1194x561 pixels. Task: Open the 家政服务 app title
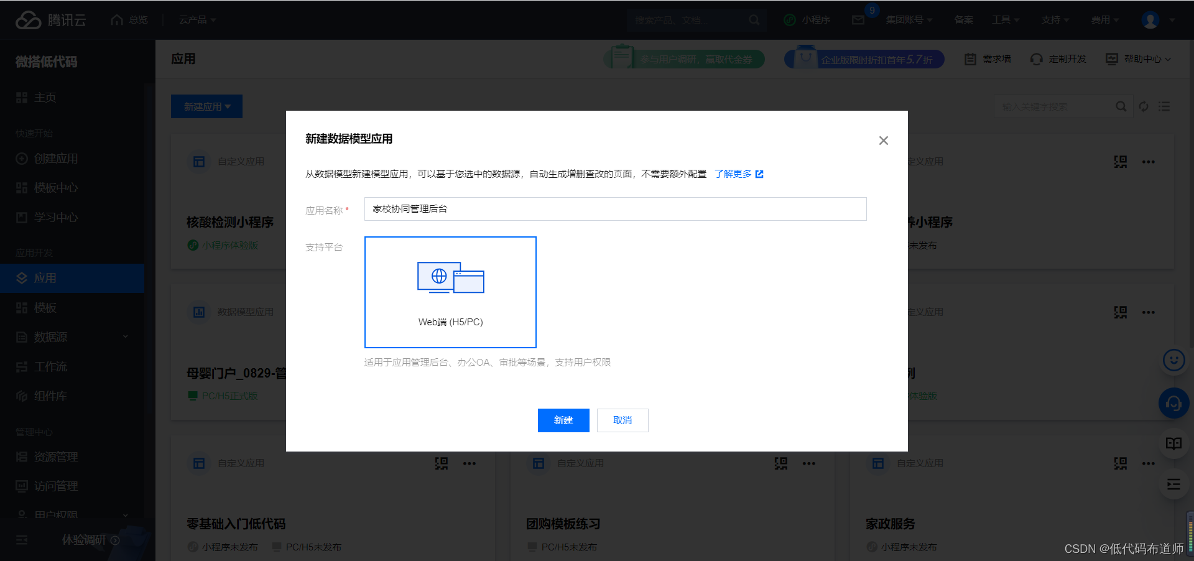891,524
